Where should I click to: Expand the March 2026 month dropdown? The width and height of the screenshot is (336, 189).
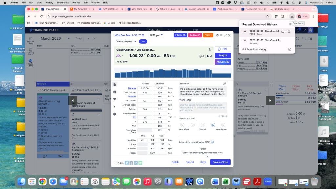(x=69, y=39)
